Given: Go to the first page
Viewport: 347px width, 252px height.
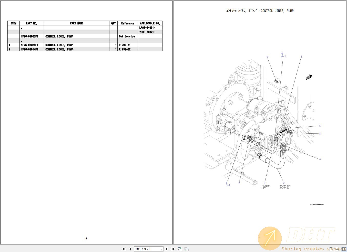Looking at the screenshot, I should pyautogui.click(x=124, y=249).
